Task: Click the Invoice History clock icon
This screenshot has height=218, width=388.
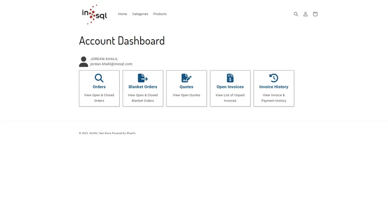Action: pos(274,78)
